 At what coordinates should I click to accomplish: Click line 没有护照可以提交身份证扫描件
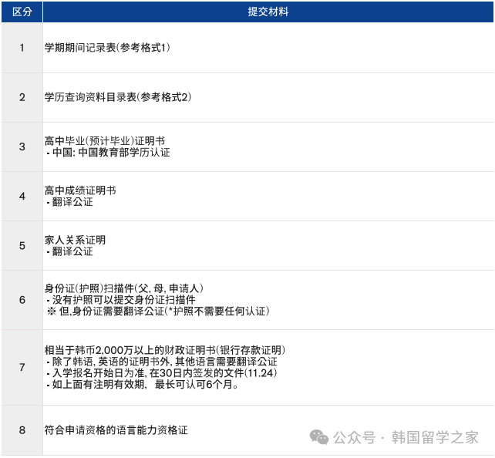coord(121,300)
